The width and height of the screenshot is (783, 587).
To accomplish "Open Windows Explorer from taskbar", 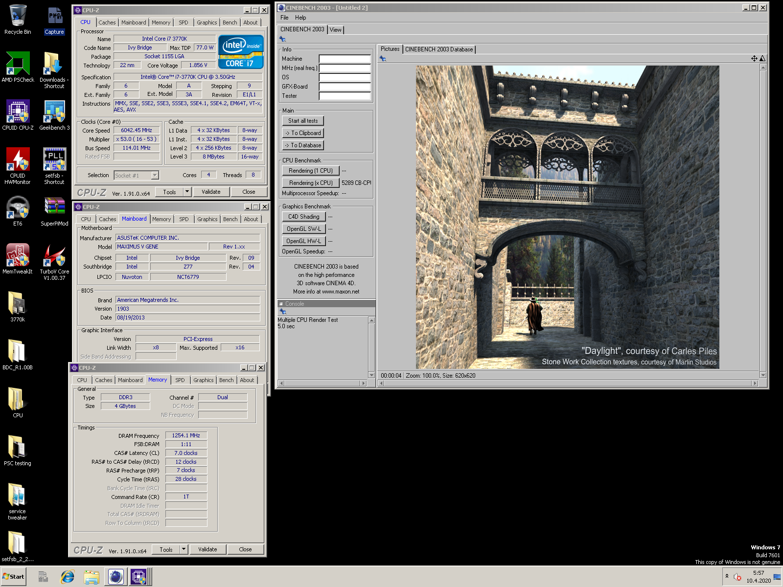I will coord(92,577).
